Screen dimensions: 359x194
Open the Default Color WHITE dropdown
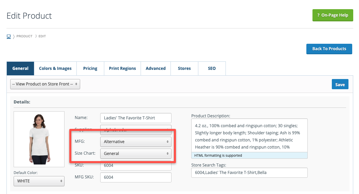coord(39,181)
